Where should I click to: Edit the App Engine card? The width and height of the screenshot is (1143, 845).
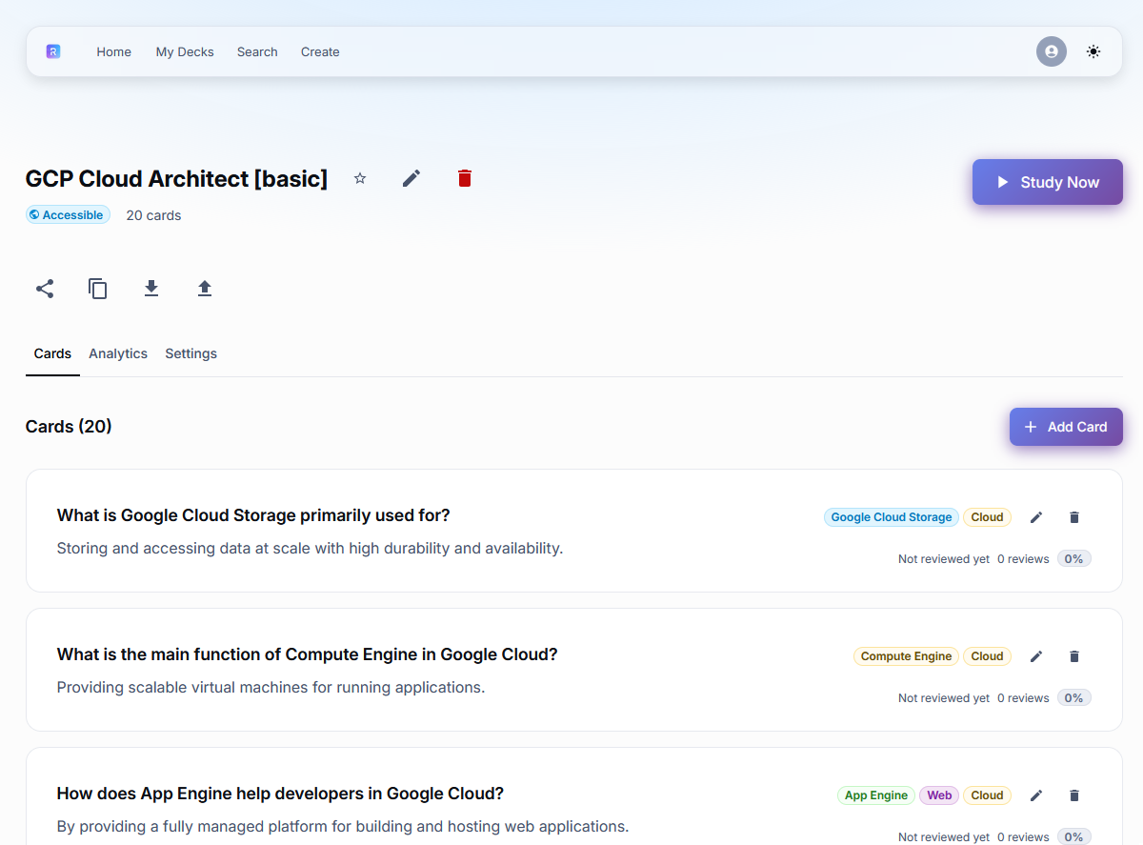point(1036,795)
